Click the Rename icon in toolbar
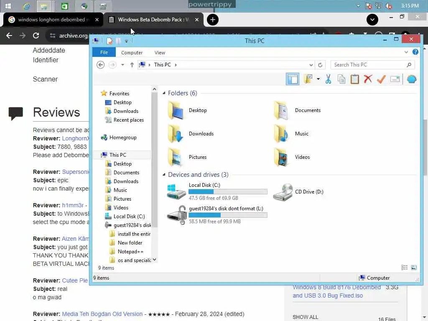The width and height of the screenshot is (428, 321). point(395,79)
